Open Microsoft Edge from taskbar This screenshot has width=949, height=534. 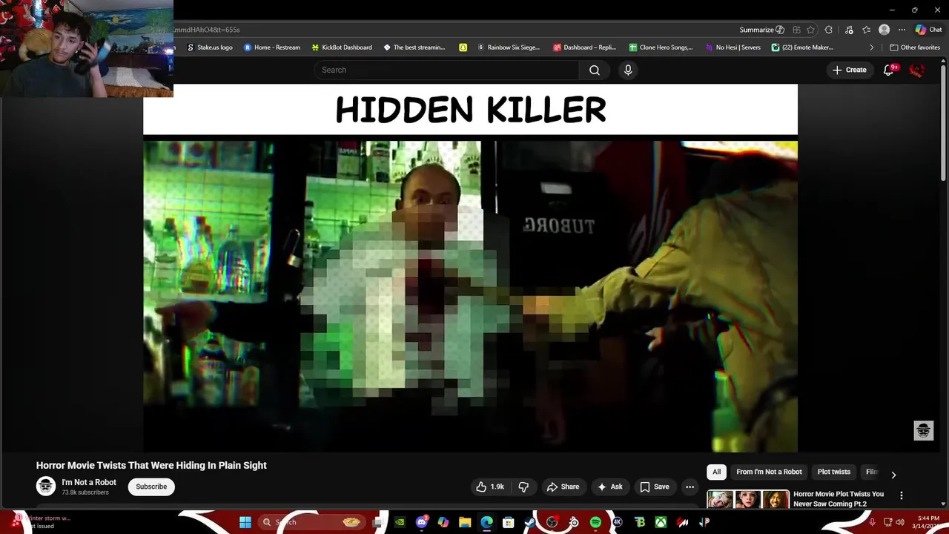click(x=486, y=522)
